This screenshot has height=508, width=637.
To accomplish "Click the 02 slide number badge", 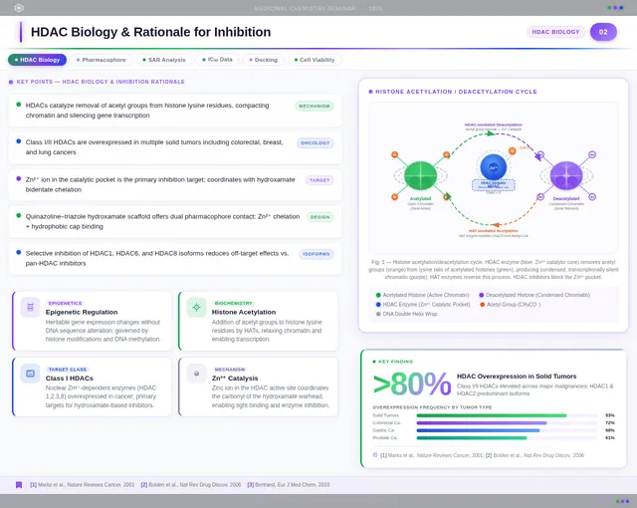I will (603, 32).
